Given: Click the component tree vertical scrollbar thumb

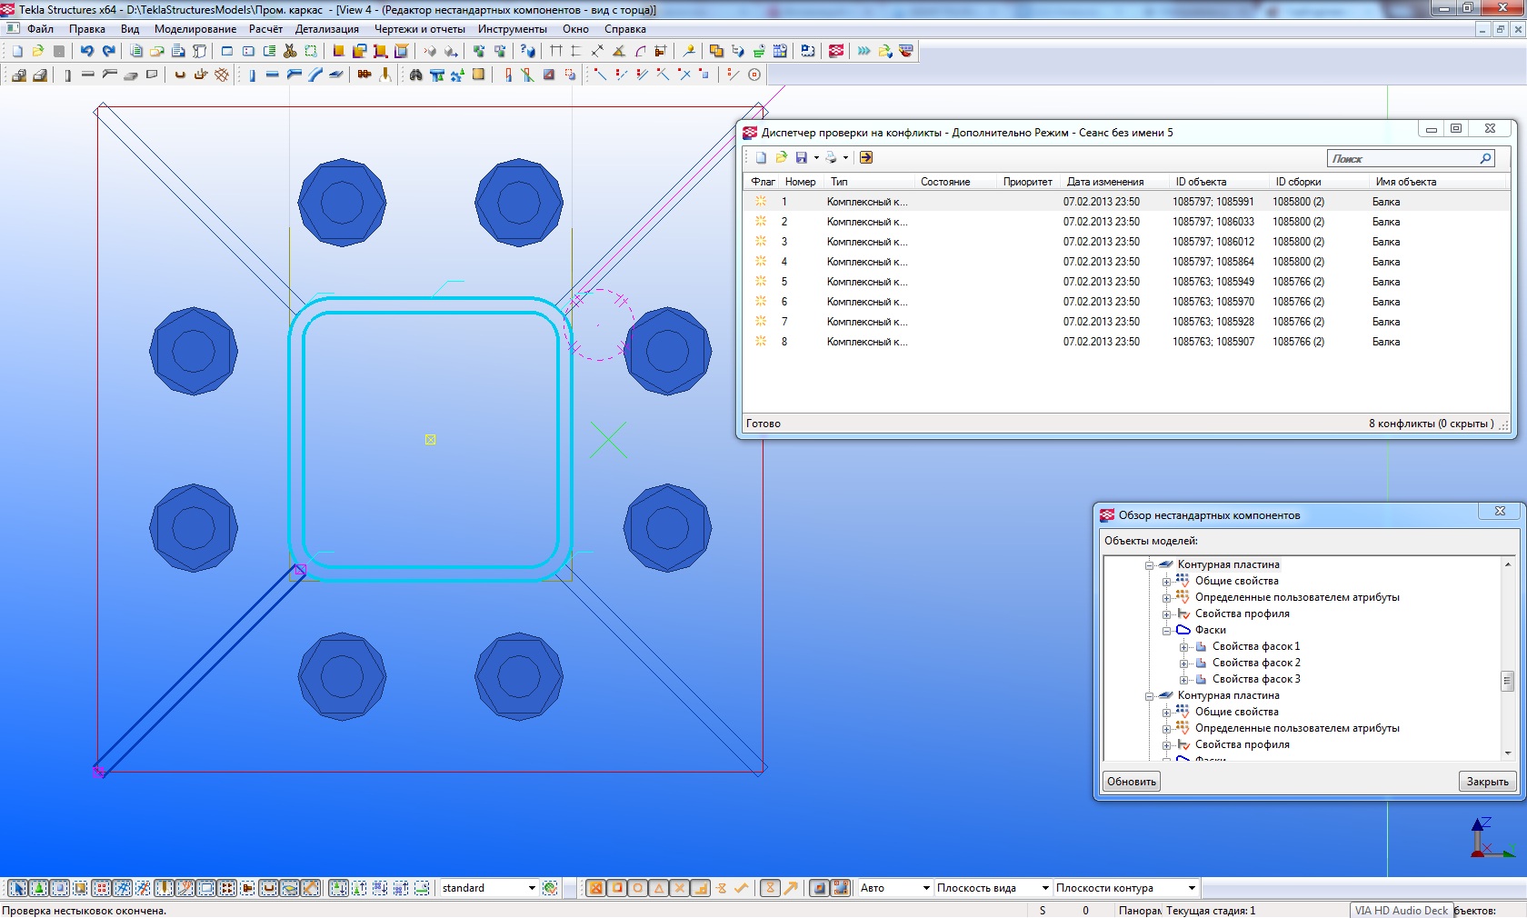Looking at the screenshot, I should (1507, 681).
